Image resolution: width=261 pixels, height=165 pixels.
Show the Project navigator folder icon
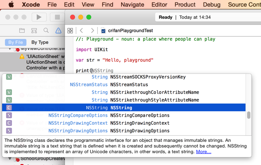pyautogui.click(x=22, y=30)
